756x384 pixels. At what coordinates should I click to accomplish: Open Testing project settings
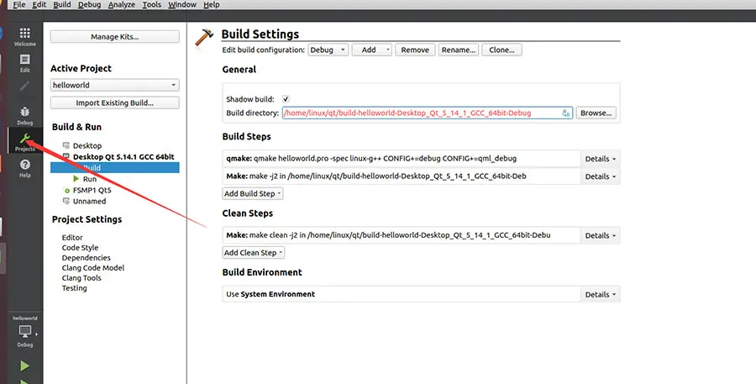(74, 288)
